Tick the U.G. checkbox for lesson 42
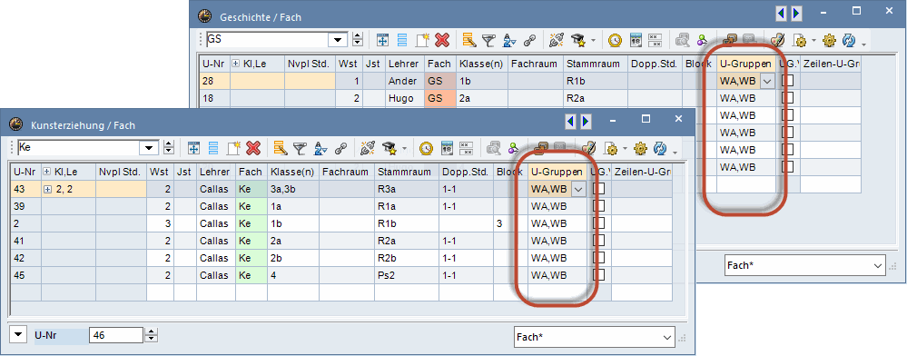The height and width of the screenshot is (356, 907). (x=598, y=258)
